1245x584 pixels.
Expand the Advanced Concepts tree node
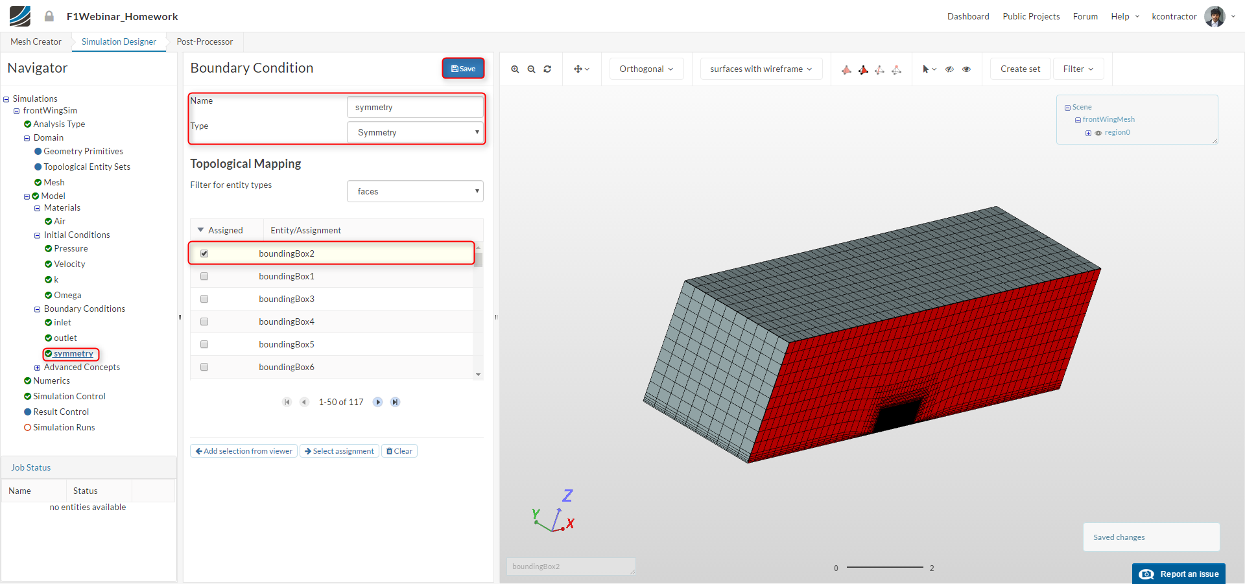tap(38, 368)
